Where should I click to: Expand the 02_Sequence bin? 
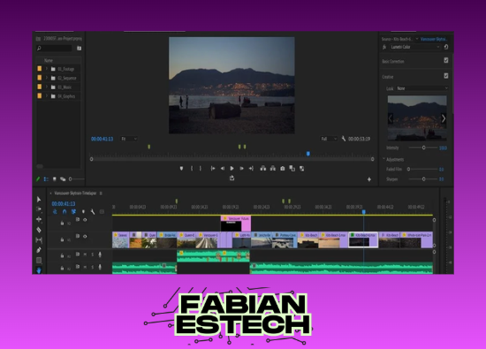point(47,78)
